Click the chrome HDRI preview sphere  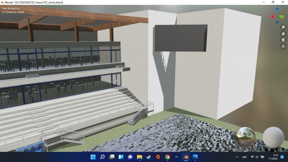[245, 138]
